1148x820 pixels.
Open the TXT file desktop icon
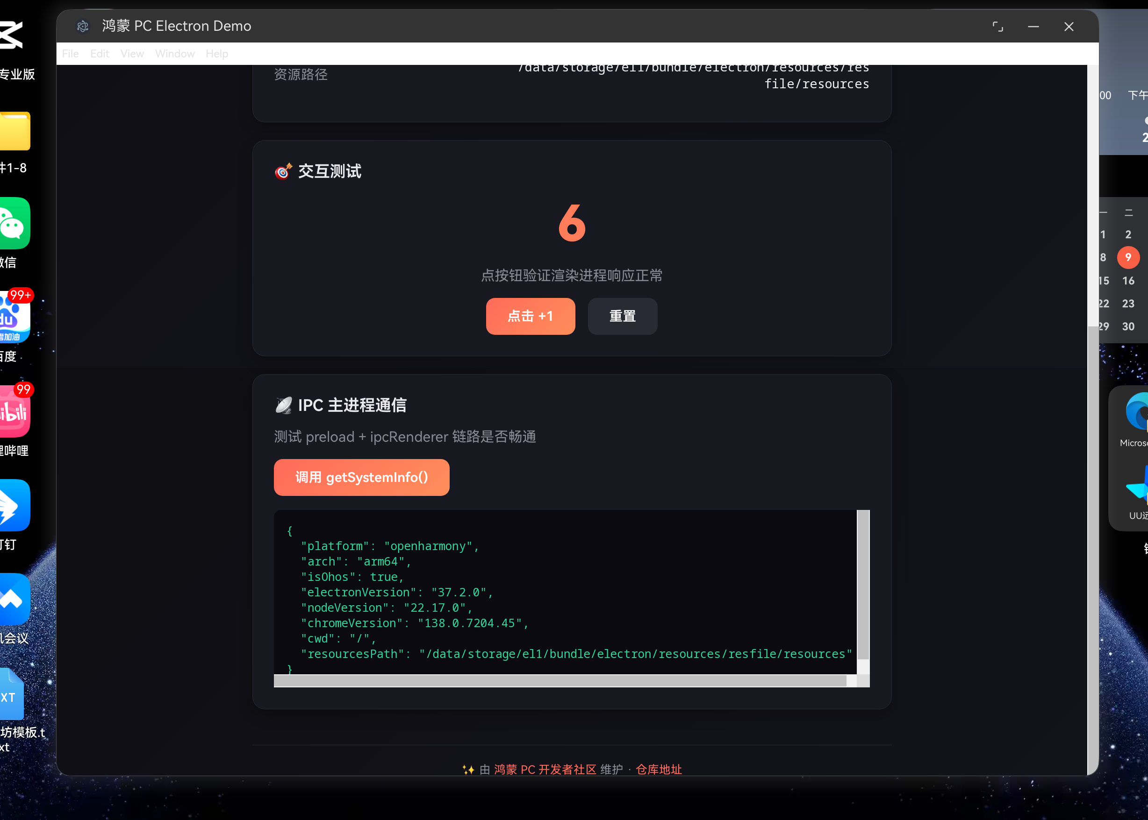tap(12, 693)
